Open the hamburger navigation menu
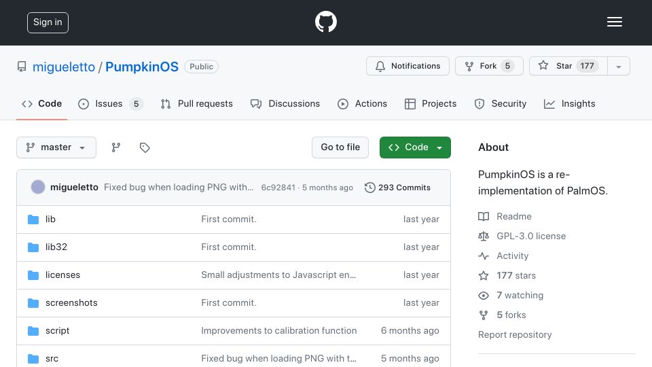 tap(614, 22)
